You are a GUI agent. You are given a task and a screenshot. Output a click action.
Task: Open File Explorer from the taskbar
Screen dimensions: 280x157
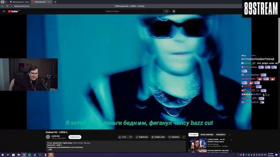18,155
